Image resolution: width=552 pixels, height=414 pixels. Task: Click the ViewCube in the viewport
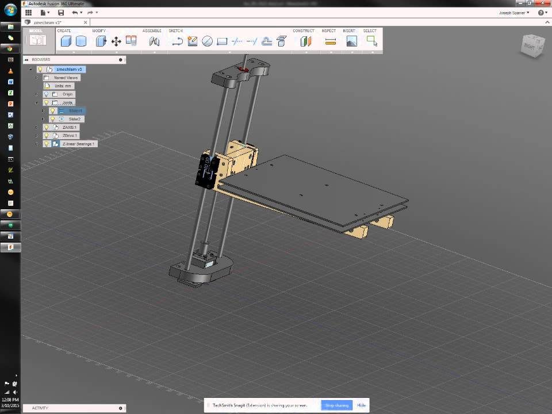pyautogui.click(x=532, y=46)
